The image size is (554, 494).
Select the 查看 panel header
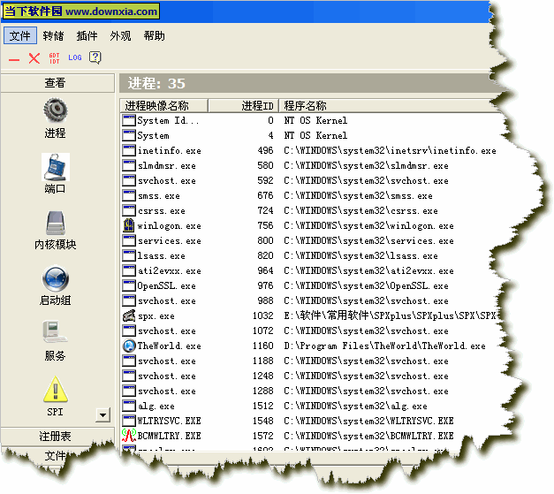click(57, 83)
